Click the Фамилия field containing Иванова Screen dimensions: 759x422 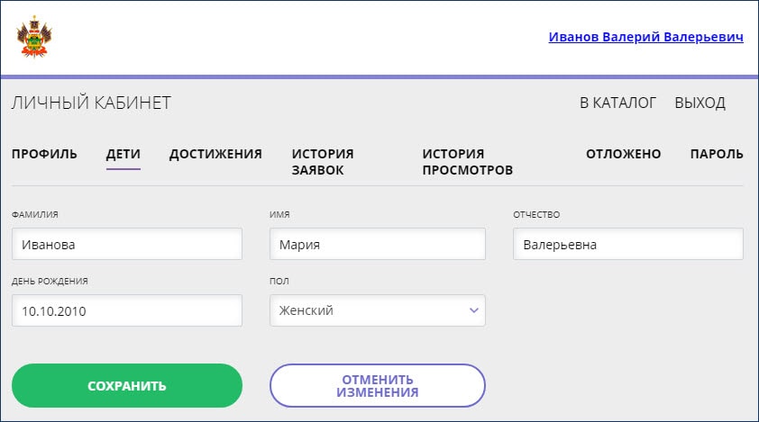[127, 244]
